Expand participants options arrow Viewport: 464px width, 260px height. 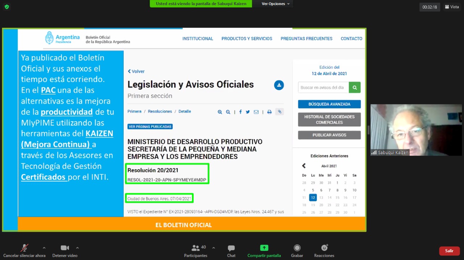(214, 248)
